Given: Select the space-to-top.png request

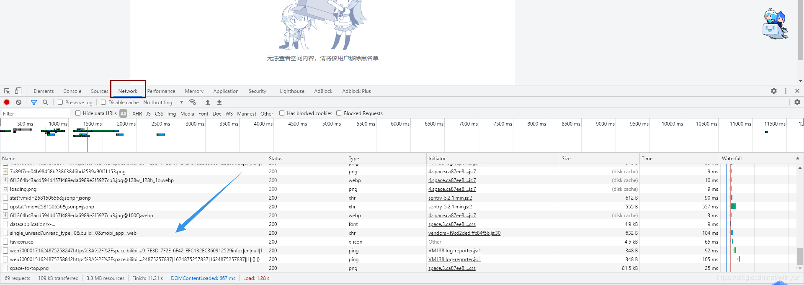Looking at the screenshot, I should (x=398, y=268).
